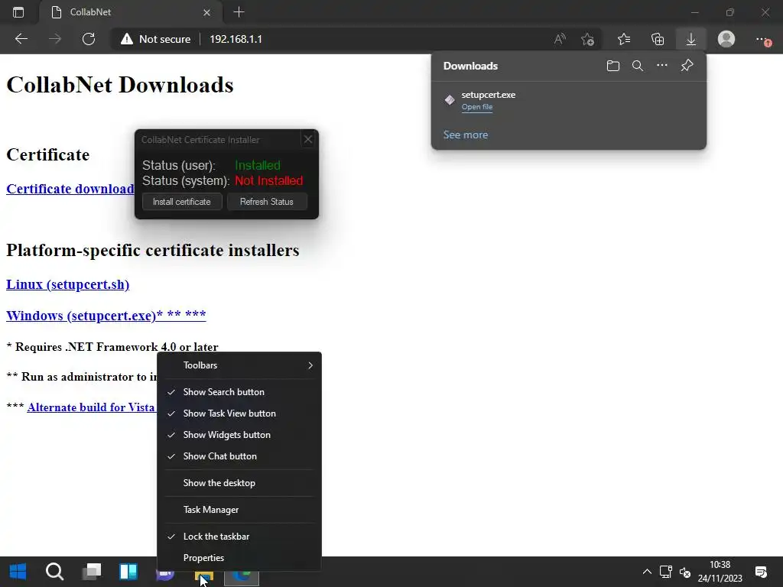Add this page to favorites
The height and width of the screenshot is (587, 783).
[588, 39]
